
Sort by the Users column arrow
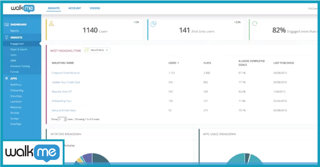(x=178, y=63)
